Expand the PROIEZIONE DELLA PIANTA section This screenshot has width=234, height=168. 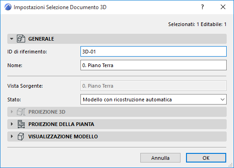(12, 124)
